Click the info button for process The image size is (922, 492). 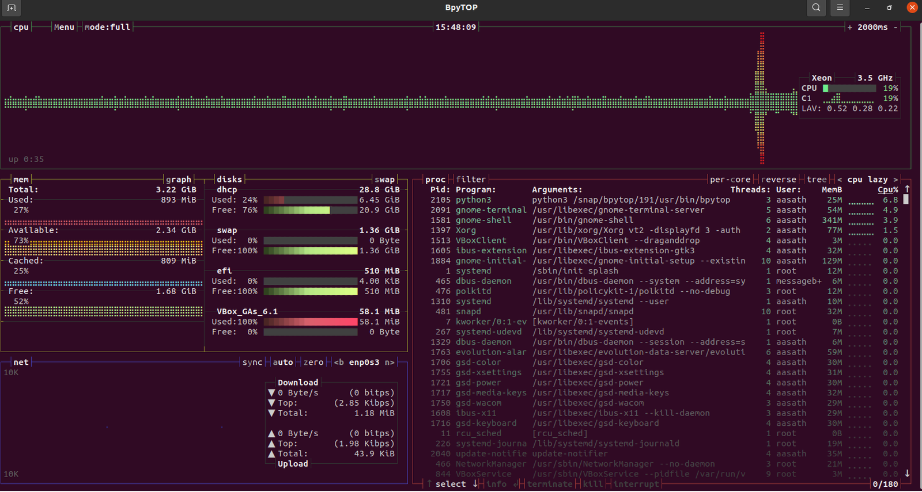(x=496, y=484)
